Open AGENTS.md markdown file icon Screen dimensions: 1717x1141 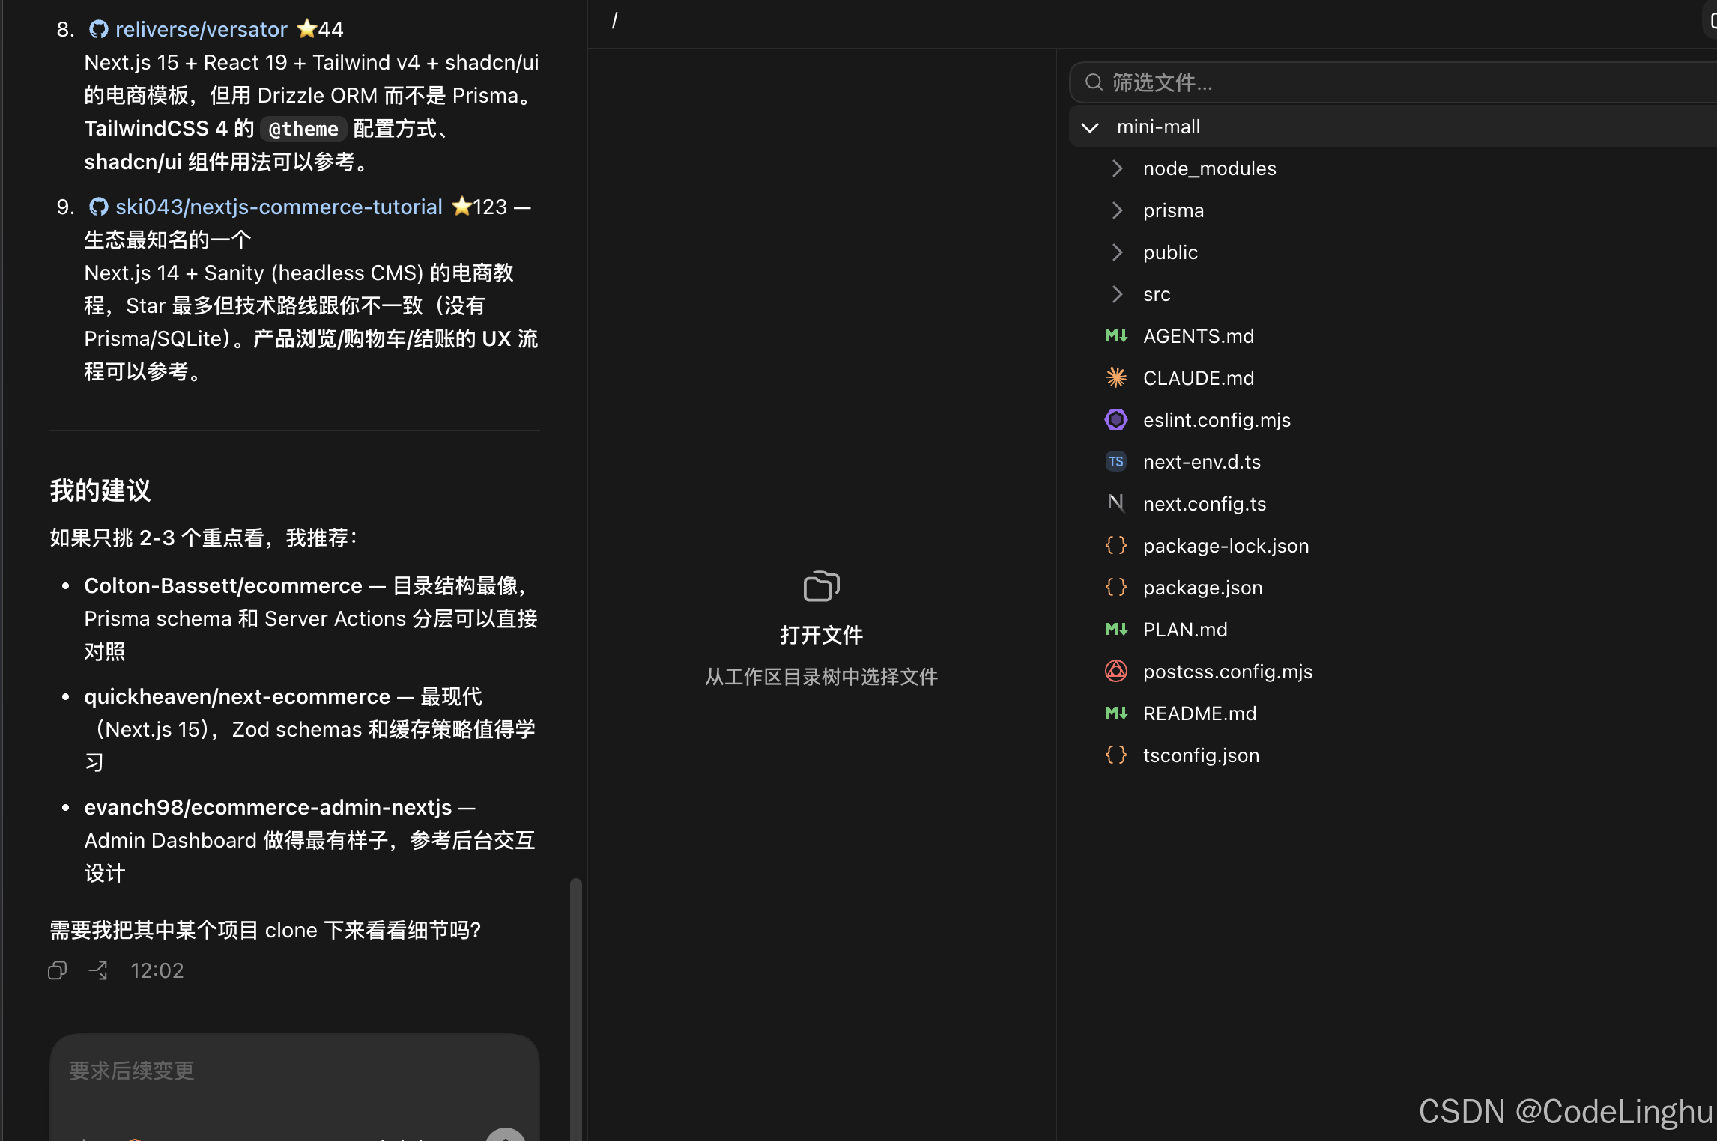coord(1116,336)
